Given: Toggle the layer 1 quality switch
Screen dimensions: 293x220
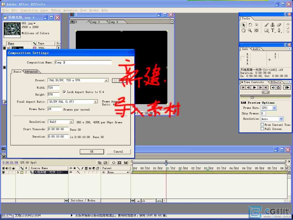Looking at the screenshot, I should [x=79, y=172].
